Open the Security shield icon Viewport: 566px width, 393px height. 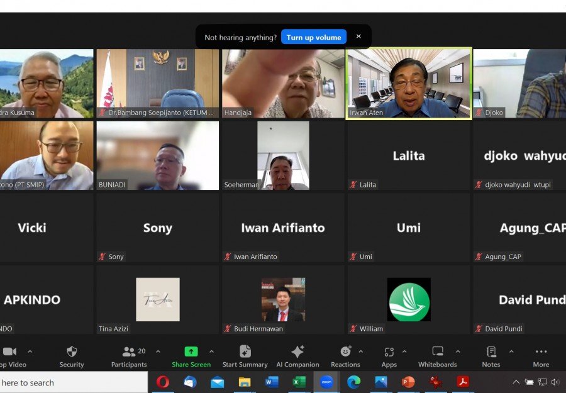pos(72,352)
